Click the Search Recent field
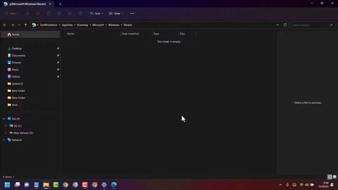Image resolution: width=338 pixels, height=190 pixels. tap(313, 25)
